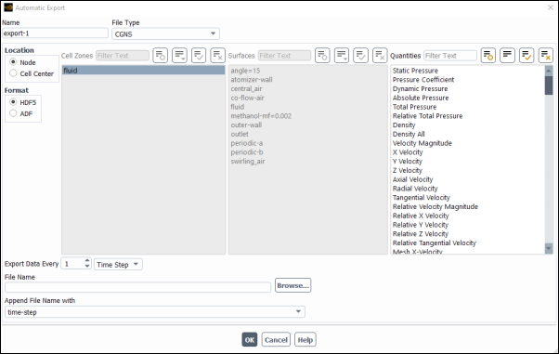Viewport: 559px width, 354px height.
Task: Select the Radial Velocity quantity
Action: [x=415, y=189]
